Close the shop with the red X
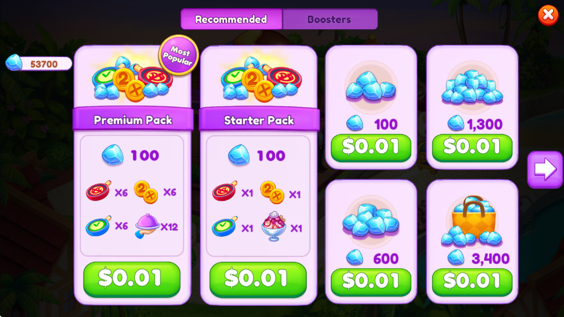 [x=548, y=15]
